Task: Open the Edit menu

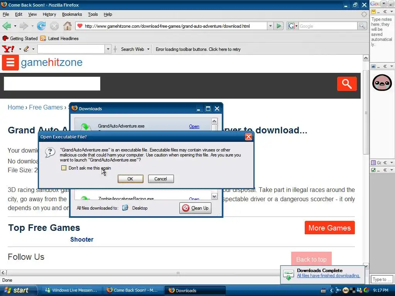Action: click(19, 14)
